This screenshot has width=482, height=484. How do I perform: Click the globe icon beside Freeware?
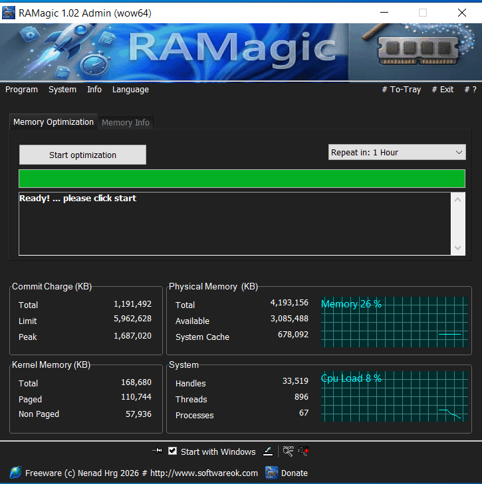(15, 473)
